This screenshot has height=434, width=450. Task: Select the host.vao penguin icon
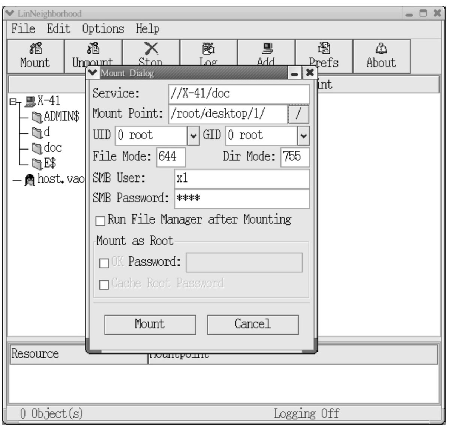pos(30,180)
